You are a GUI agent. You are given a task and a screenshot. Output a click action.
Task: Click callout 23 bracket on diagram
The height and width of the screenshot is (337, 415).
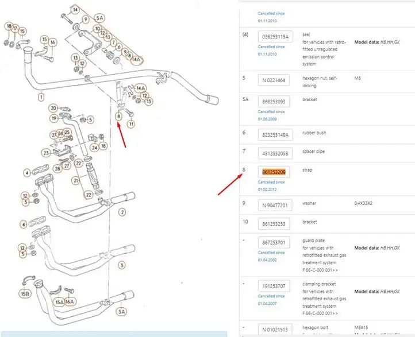coord(46,153)
